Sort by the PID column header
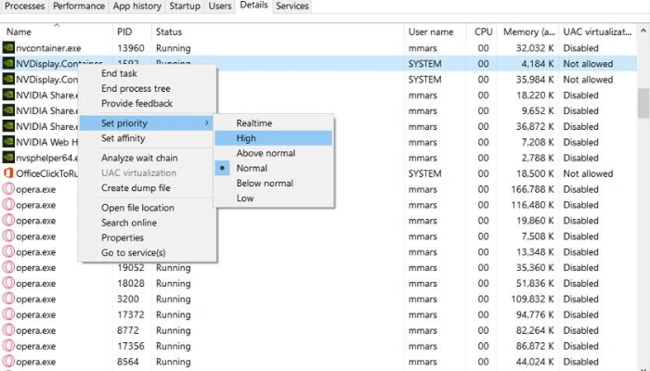This screenshot has width=650, height=371. click(132, 32)
